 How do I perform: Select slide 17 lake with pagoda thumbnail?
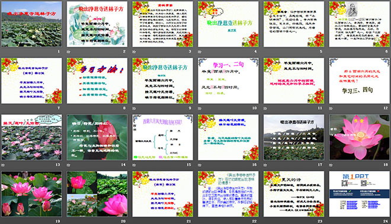tap(294, 137)
